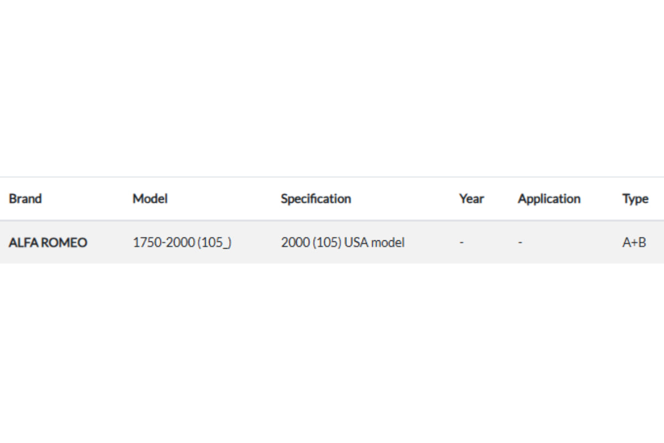This screenshot has width=664, height=443.
Task: Sort by the Model column header
Action: [150, 199]
